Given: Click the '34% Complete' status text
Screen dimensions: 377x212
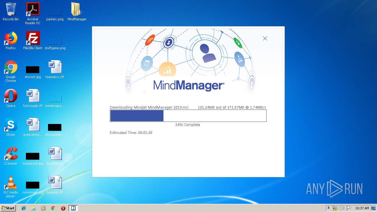Looking at the screenshot, I should 188,125.
